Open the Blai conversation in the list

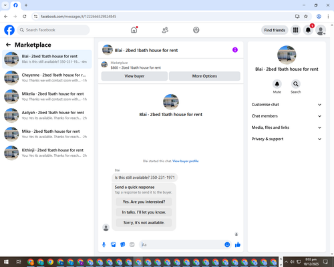pyautogui.click(x=47, y=59)
